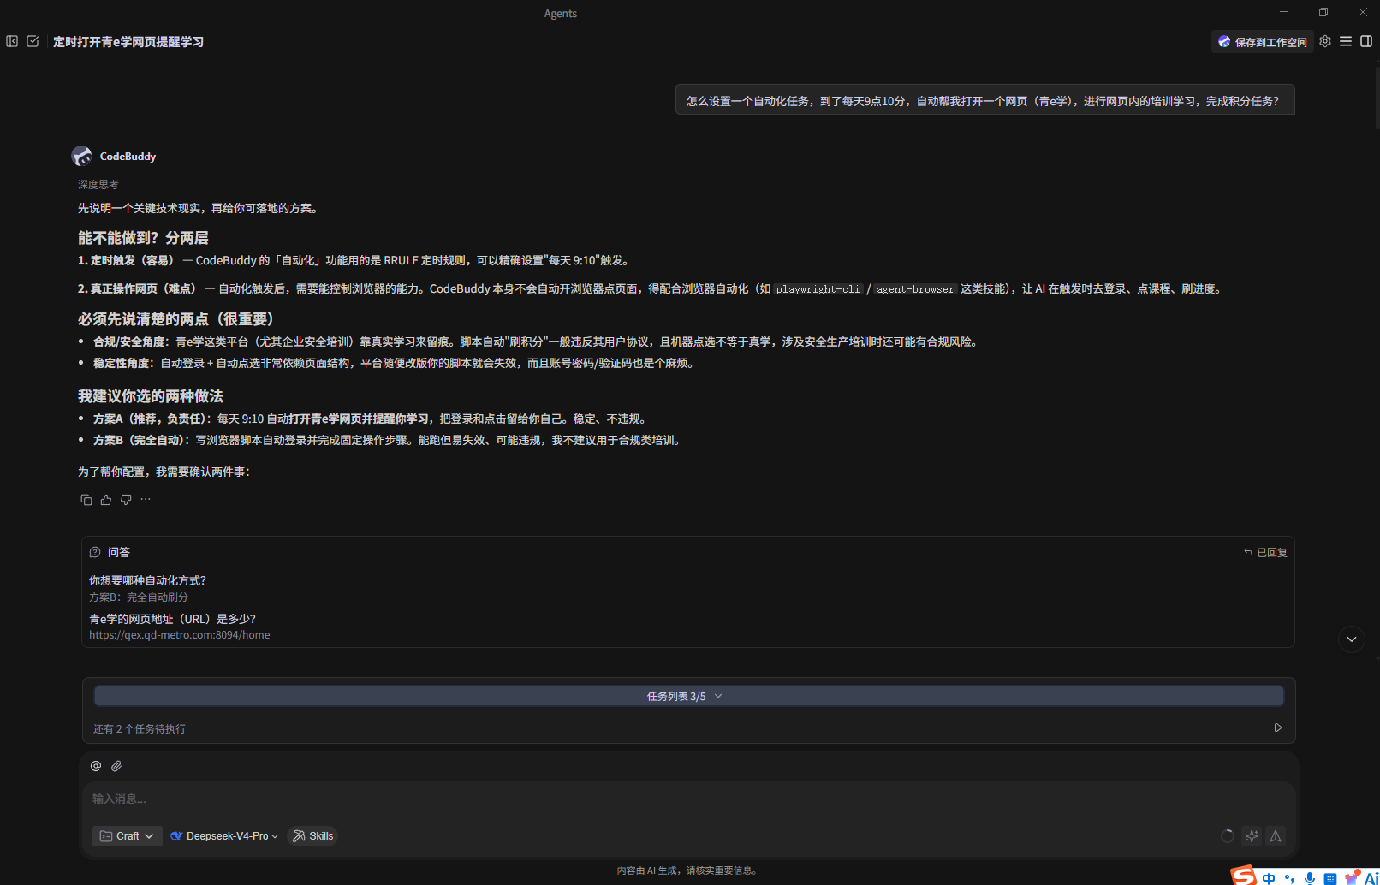Screen dimensions: 1380x885
Task: Click the Sogou input method S logo
Action: coord(1243,876)
